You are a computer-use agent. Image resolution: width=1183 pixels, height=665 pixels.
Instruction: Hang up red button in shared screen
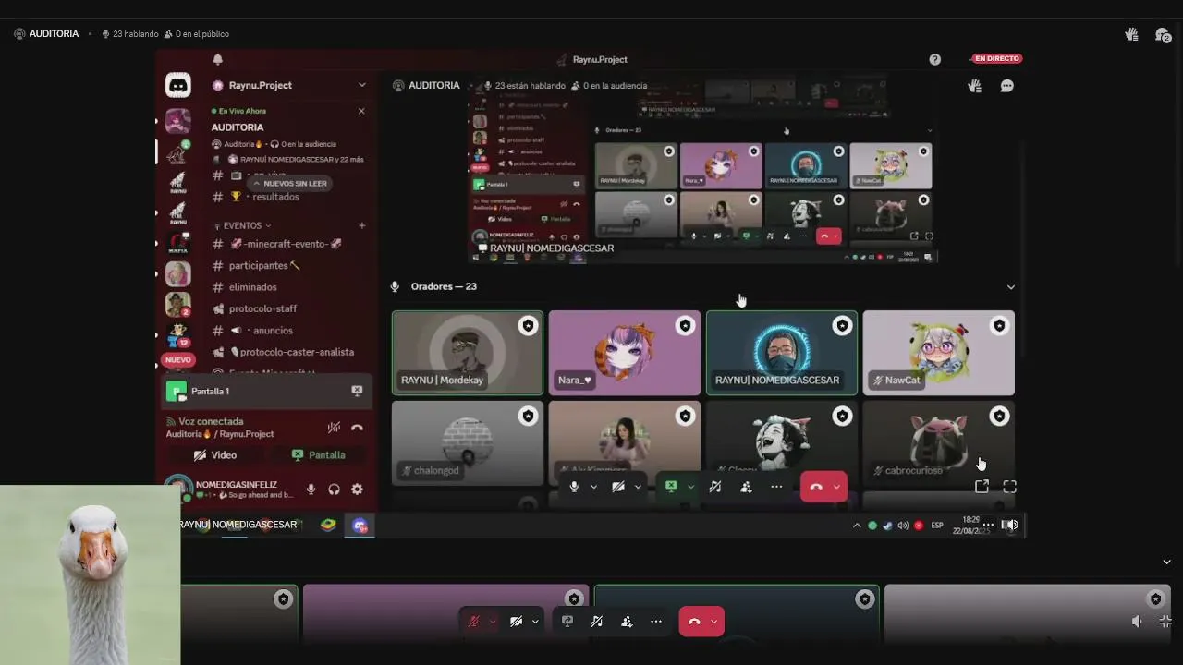tap(816, 487)
